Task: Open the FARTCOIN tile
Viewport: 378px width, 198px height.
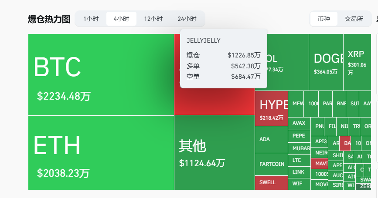Action: (x=271, y=164)
